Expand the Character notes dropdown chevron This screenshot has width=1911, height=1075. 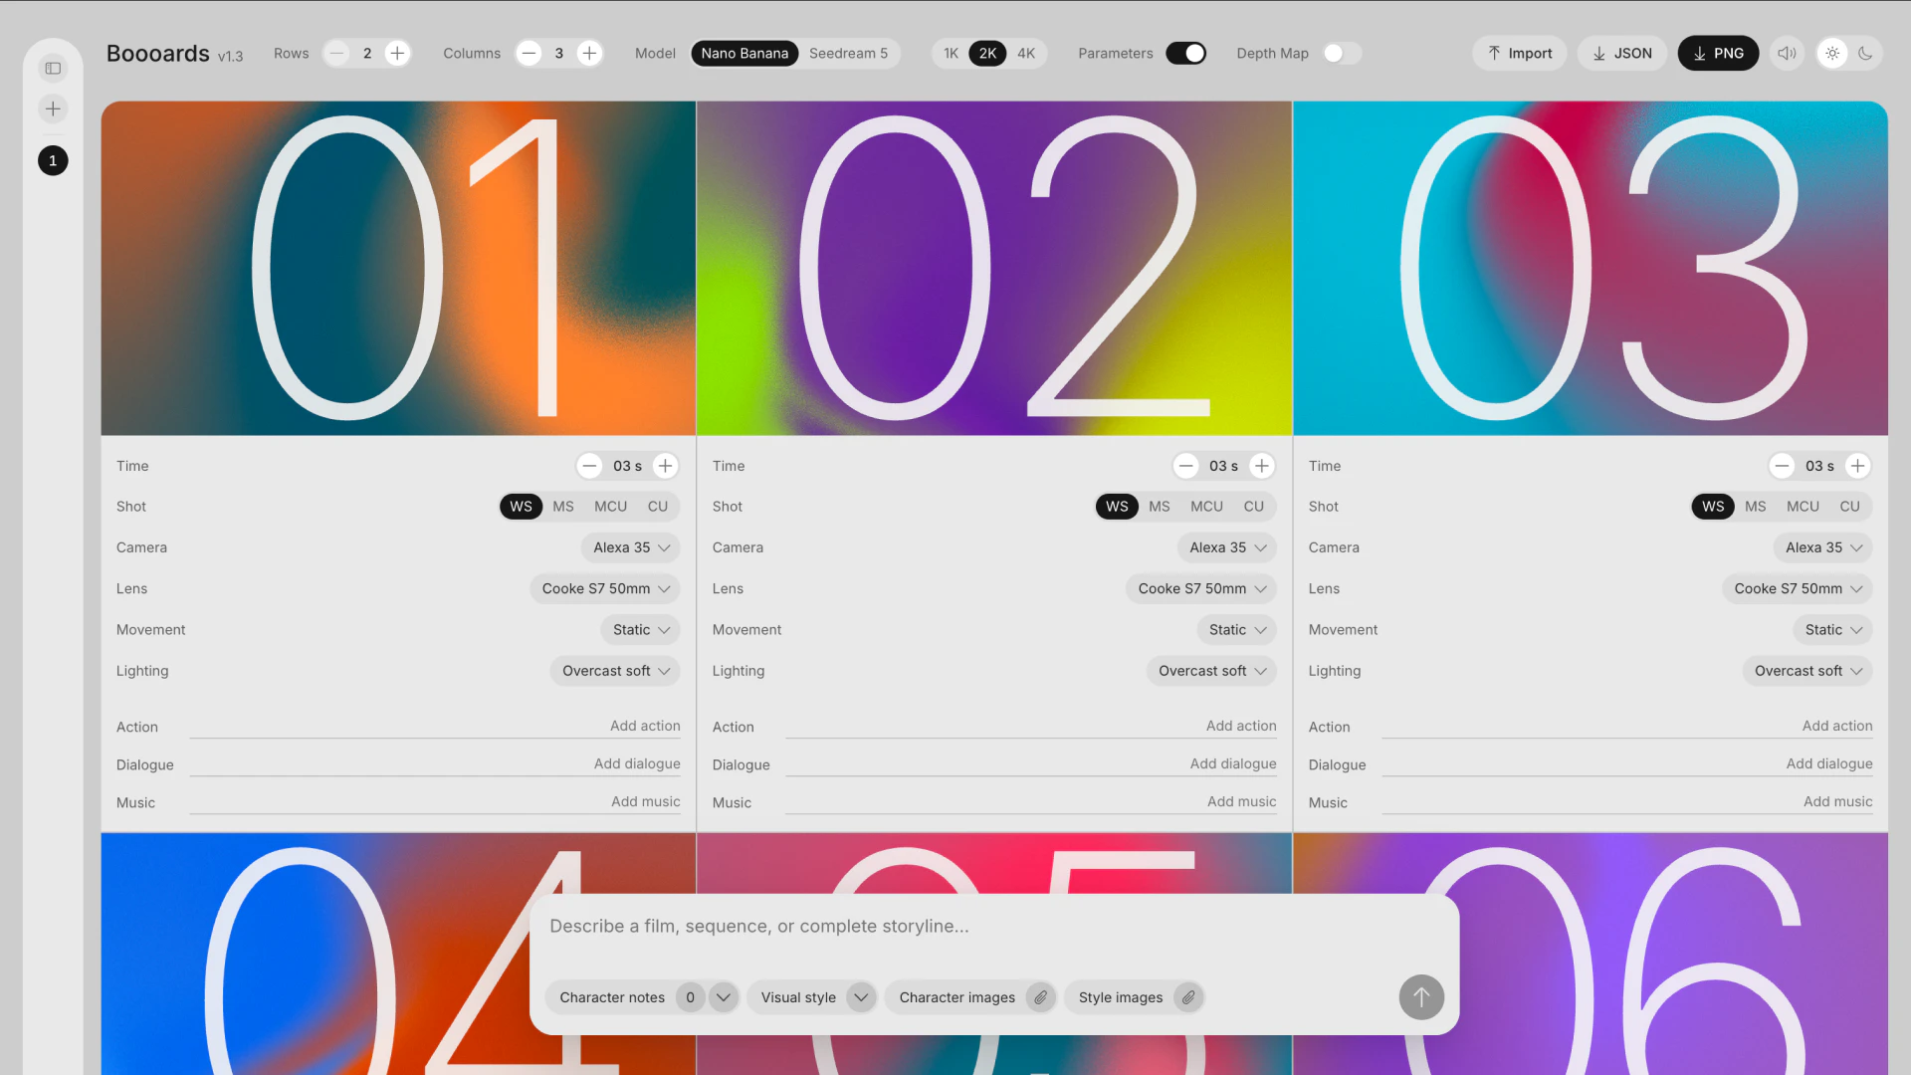(724, 997)
